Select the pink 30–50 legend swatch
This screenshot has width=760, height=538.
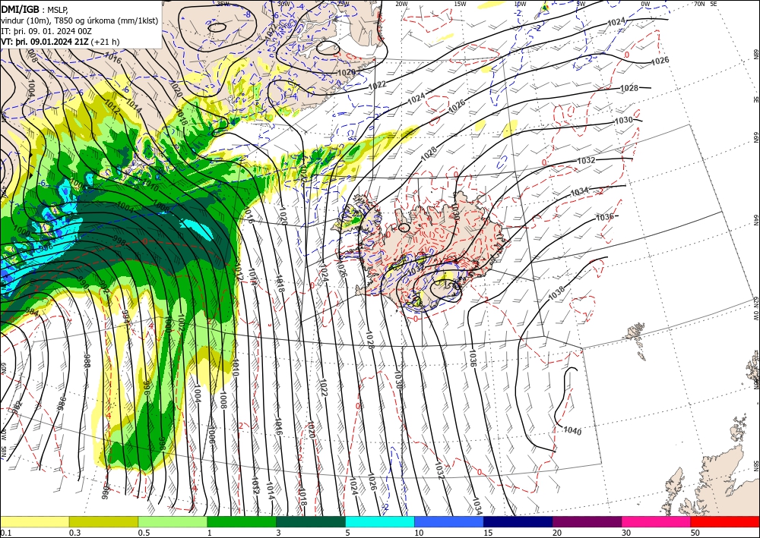tap(657, 521)
